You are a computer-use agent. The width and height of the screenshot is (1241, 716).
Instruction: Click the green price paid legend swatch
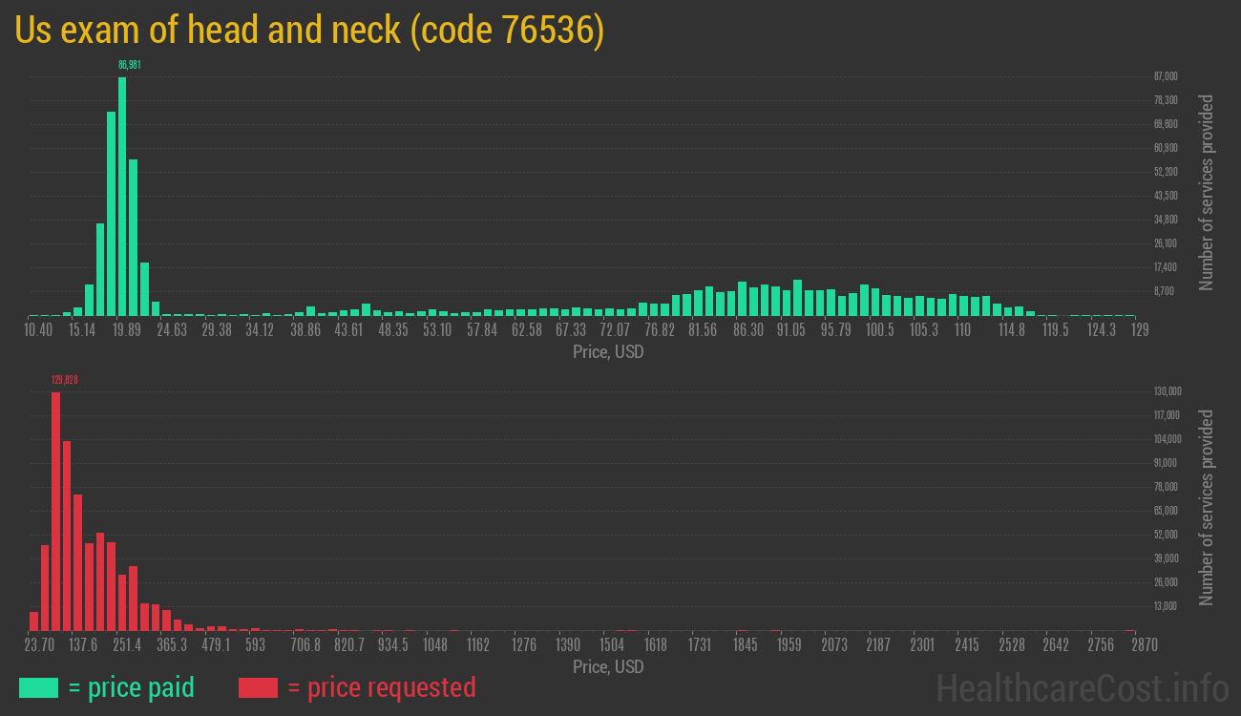(x=38, y=687)
